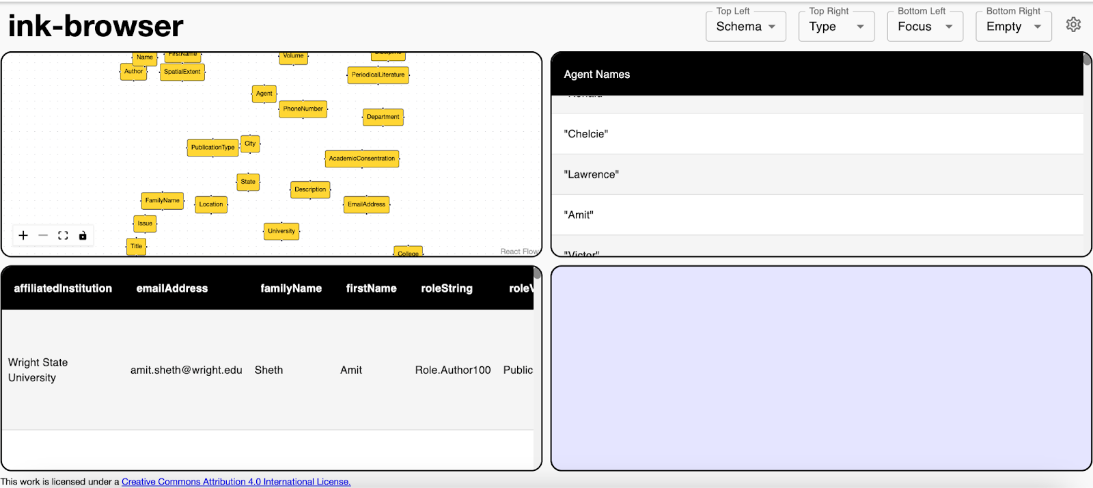Fit the graph view to screen

[x=63, y=235]
